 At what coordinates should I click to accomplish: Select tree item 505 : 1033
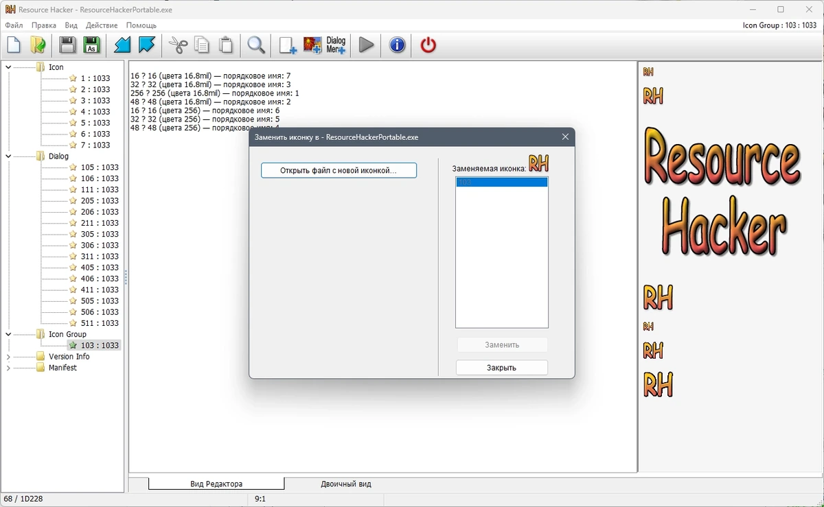point(100,301)
